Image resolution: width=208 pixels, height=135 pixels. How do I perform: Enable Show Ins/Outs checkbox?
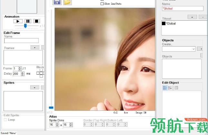[102, 4]
